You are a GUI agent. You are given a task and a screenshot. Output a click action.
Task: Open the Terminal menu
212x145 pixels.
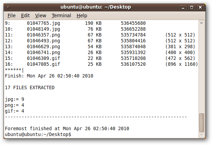point(61,15)
